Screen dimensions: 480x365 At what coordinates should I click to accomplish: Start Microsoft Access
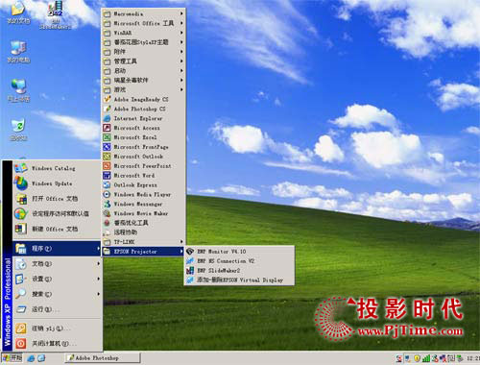tap(143, 128)
